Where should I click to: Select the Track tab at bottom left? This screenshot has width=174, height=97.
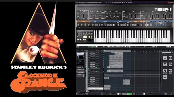point(78,92)
